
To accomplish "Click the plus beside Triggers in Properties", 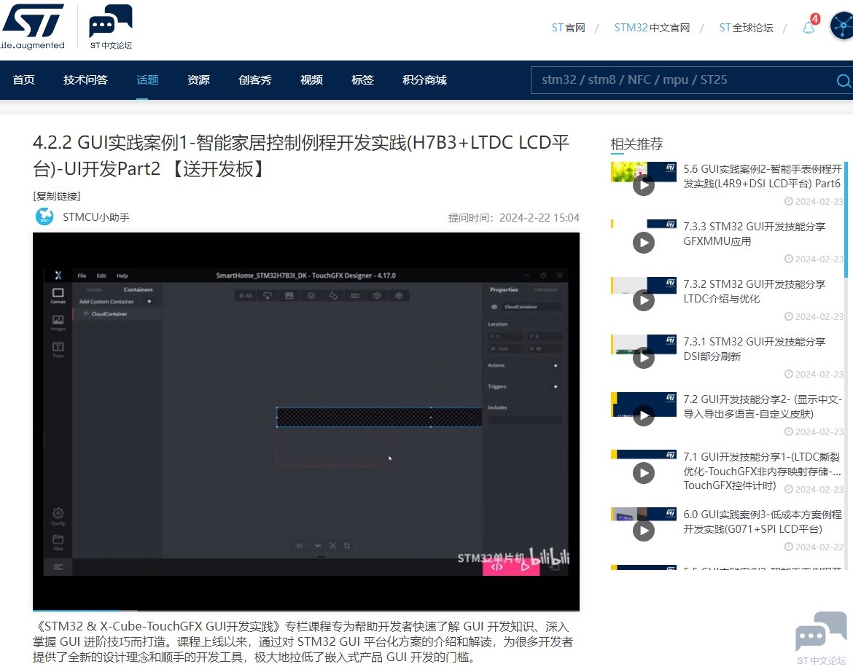I will click(556, 386).
